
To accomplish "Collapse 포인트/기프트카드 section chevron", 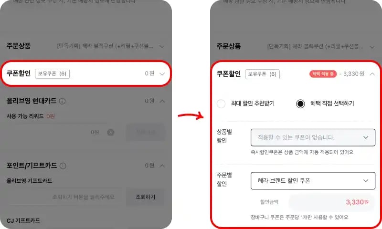I will click(162, 166).
